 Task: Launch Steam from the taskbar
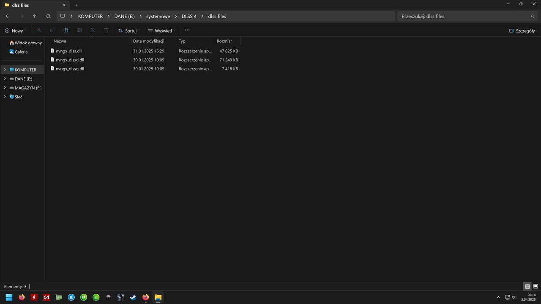[133, 297]
